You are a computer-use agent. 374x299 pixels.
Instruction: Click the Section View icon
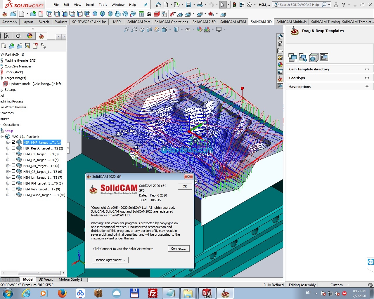(149, 29)
